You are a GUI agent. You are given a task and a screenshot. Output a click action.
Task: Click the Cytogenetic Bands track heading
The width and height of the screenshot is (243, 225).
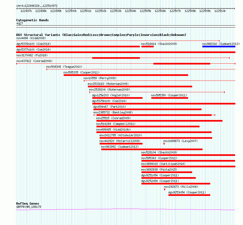point(32,20)
